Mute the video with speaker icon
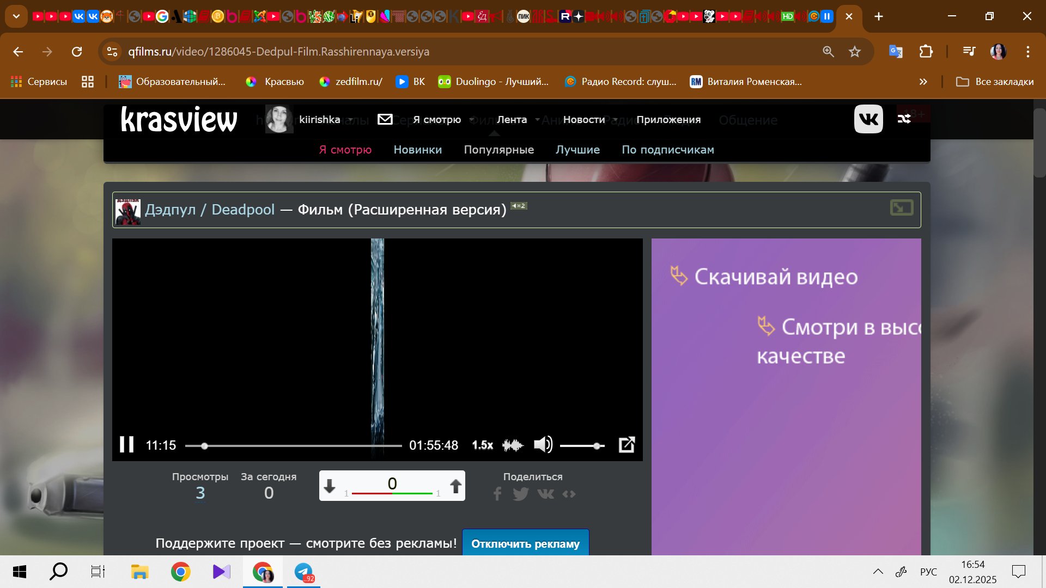Viewport: 1046px width, 588px height. 543,445
